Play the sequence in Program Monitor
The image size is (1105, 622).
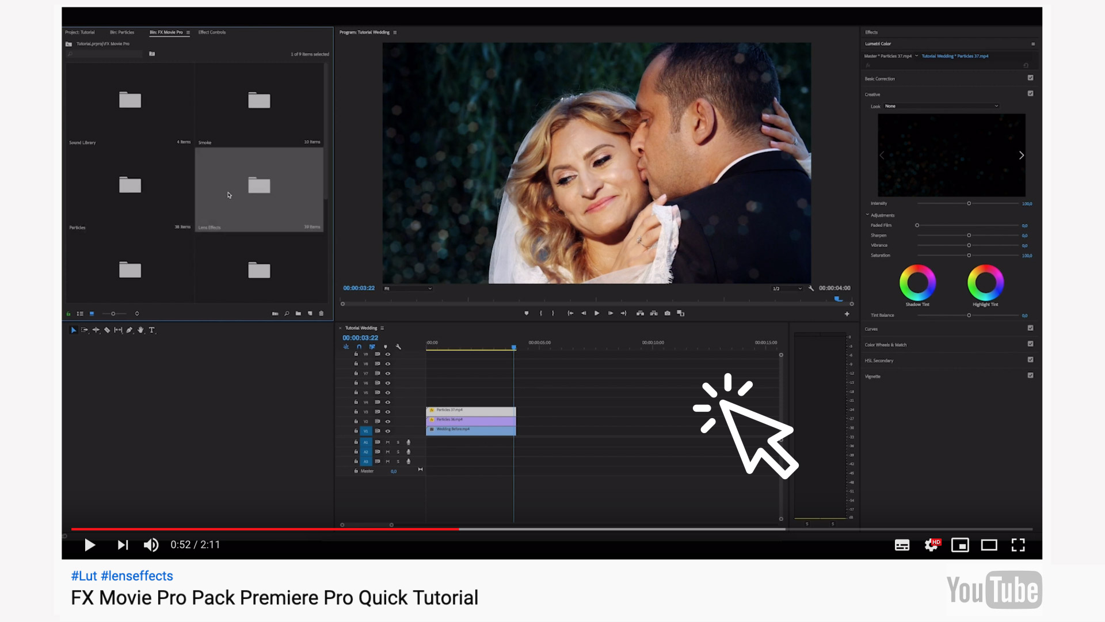[597, 313]
